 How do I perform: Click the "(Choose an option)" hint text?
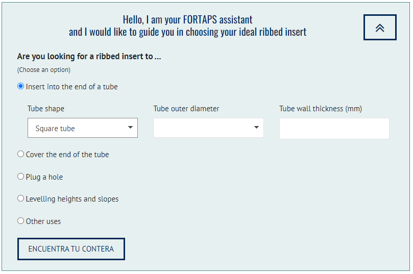coord(44,70)
